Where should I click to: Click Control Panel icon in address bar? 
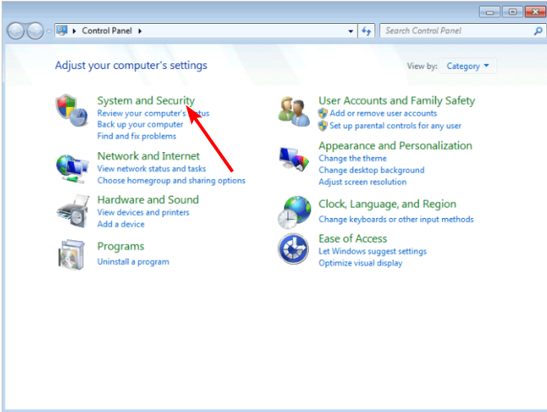(62, 30)
